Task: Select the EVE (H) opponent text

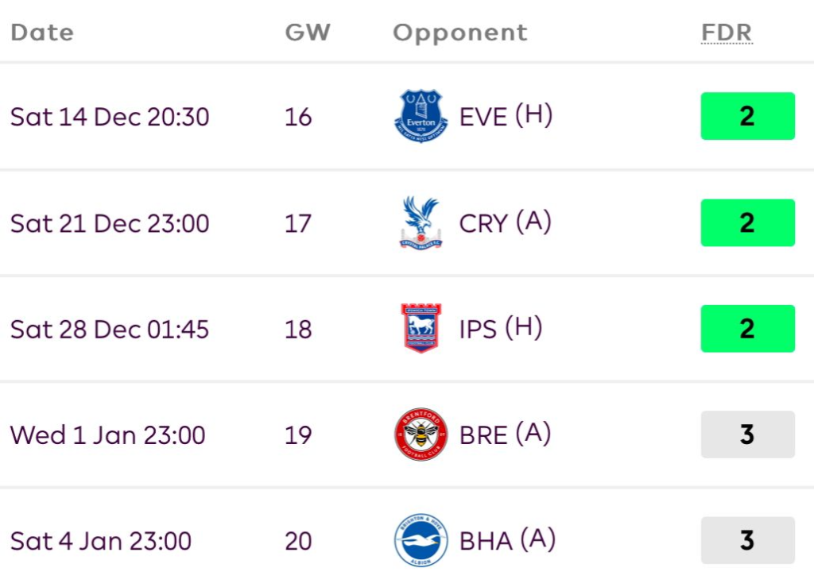Action: click(x=506, y=116)
